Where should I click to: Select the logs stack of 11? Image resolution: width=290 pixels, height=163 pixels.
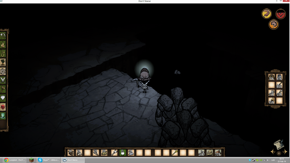pos(71,153)
